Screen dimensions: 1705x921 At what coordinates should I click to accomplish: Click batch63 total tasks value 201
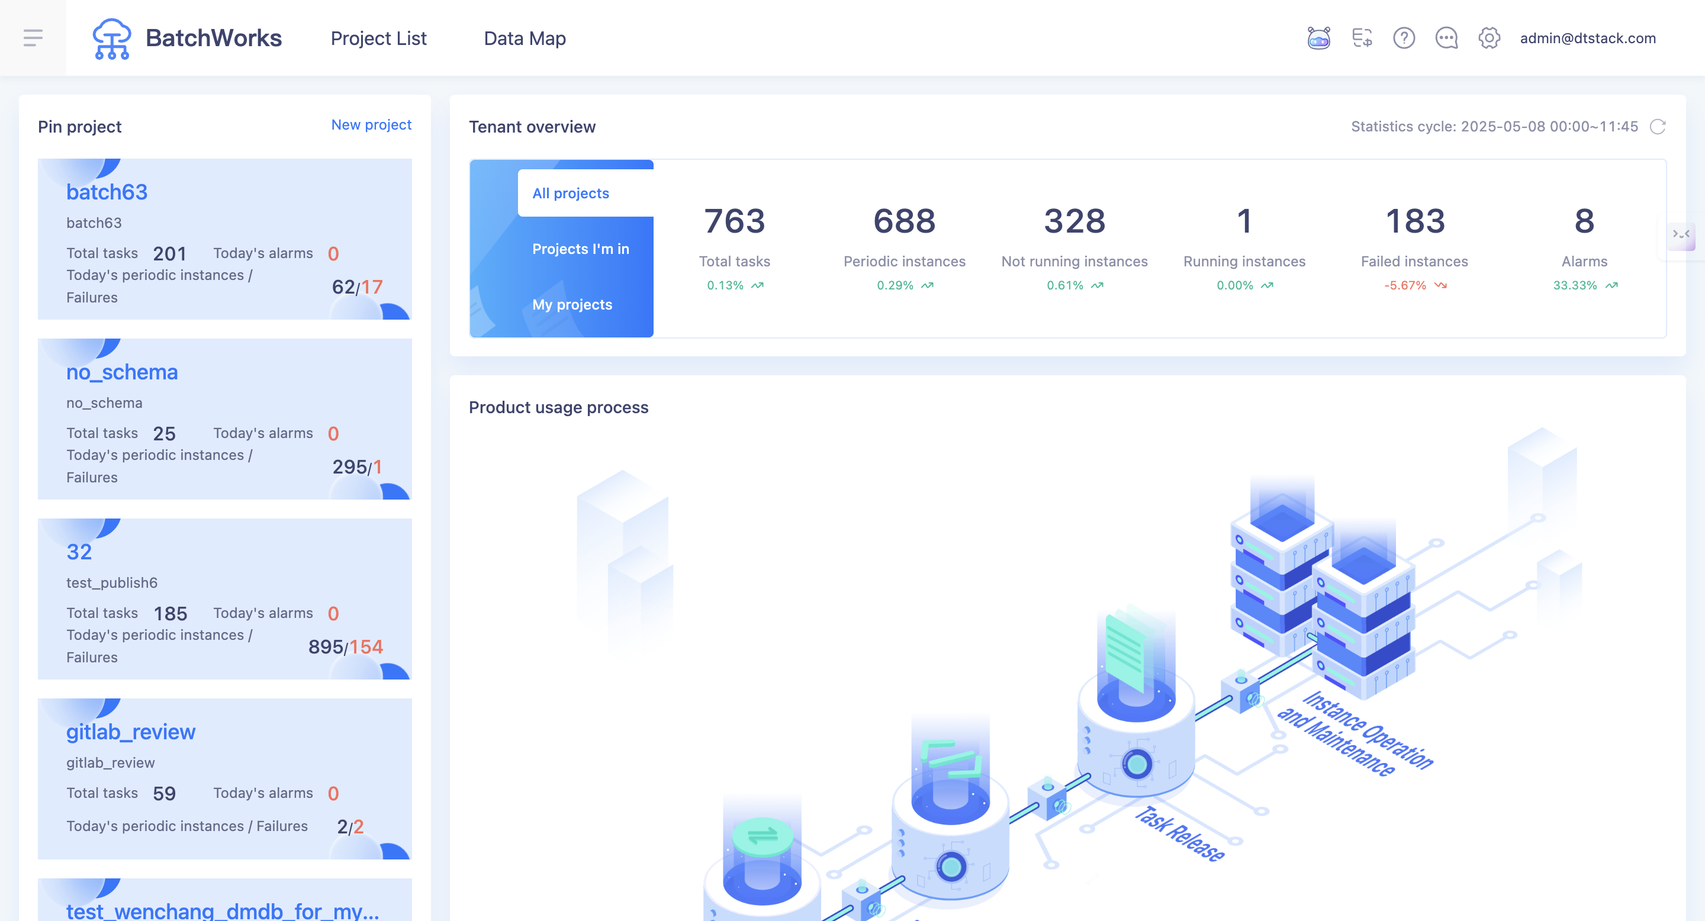[x=169, y=253]
